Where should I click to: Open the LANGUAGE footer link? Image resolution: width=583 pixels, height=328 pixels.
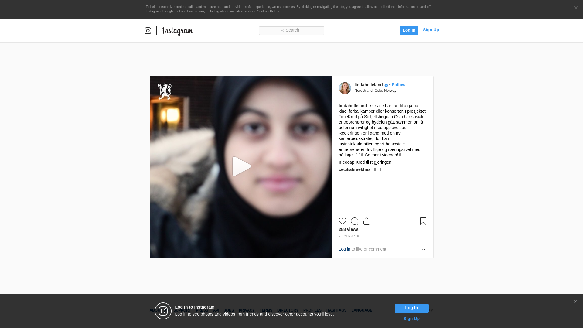pos(362,310)
